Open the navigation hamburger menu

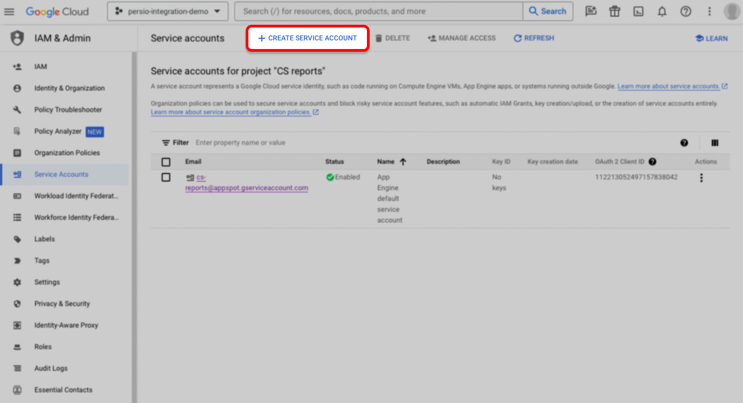pyautogui.click(x=9, y=11)
